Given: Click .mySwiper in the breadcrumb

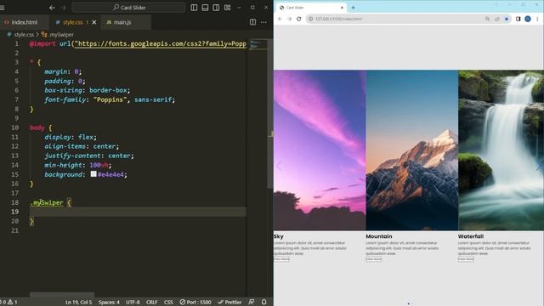Looking at the screenshot, I should click(x=60, y=35).
